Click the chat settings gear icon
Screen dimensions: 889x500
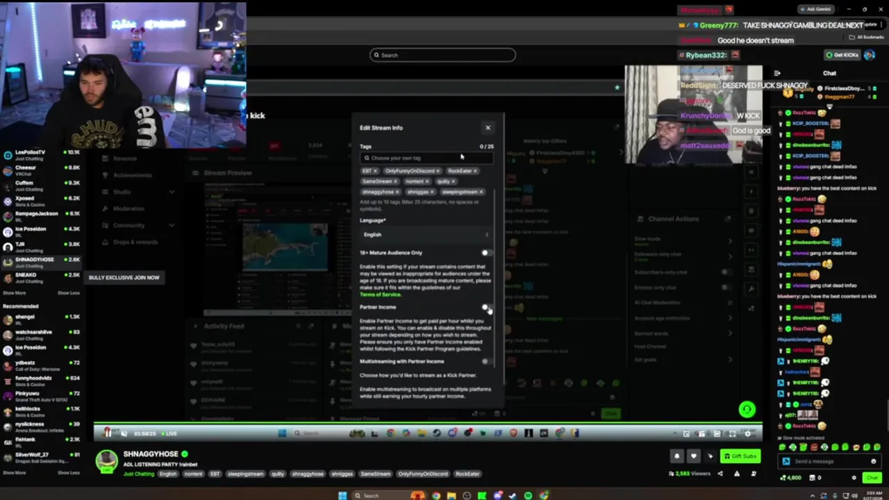point(854,478)
